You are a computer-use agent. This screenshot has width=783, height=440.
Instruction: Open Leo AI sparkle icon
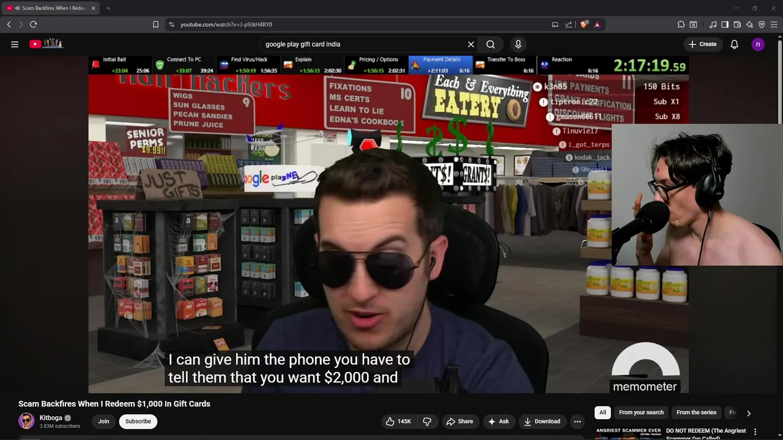point(749,24)
